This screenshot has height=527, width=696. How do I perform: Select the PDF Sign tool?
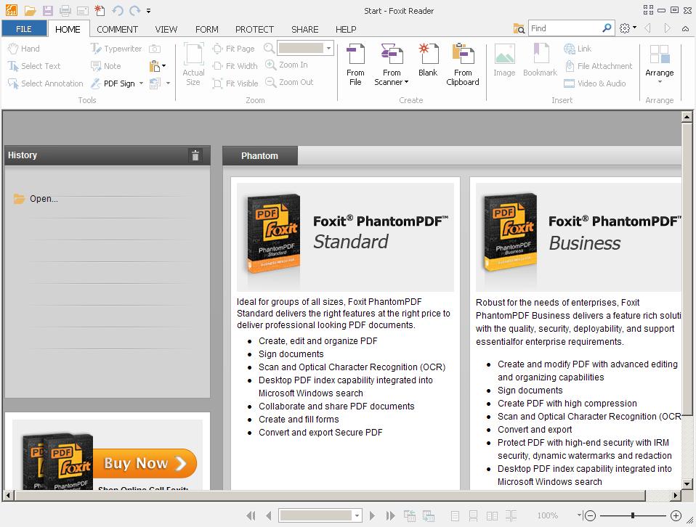pos(118,83)
